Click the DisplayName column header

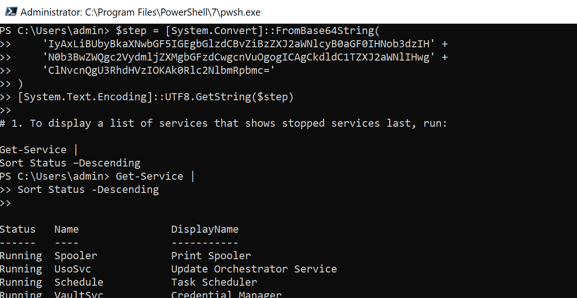(205, 229)
